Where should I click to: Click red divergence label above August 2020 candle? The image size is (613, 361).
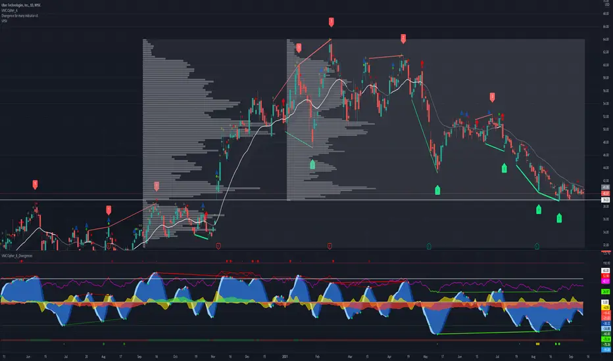(109, 210)
